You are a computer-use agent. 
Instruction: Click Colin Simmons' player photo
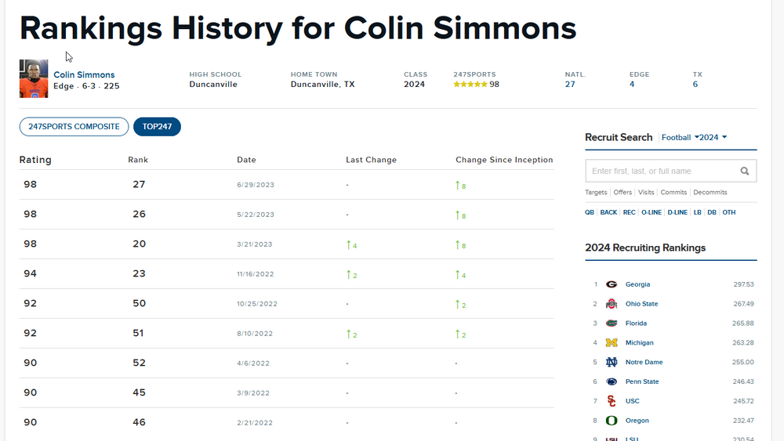34,79
